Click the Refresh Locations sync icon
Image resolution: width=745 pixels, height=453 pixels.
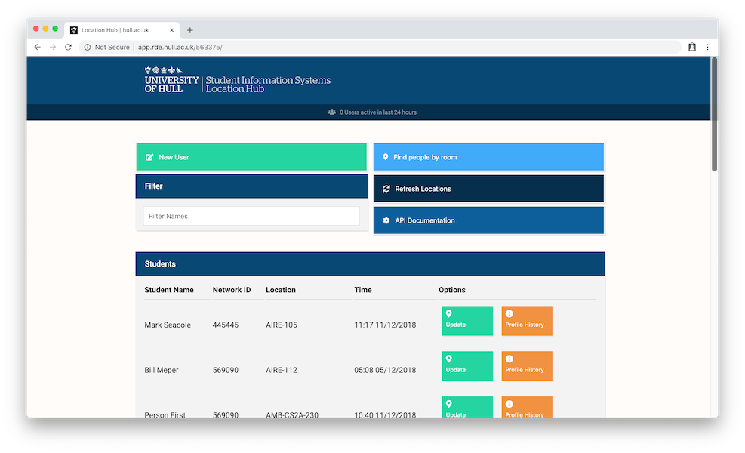click(x=386, y=189)
